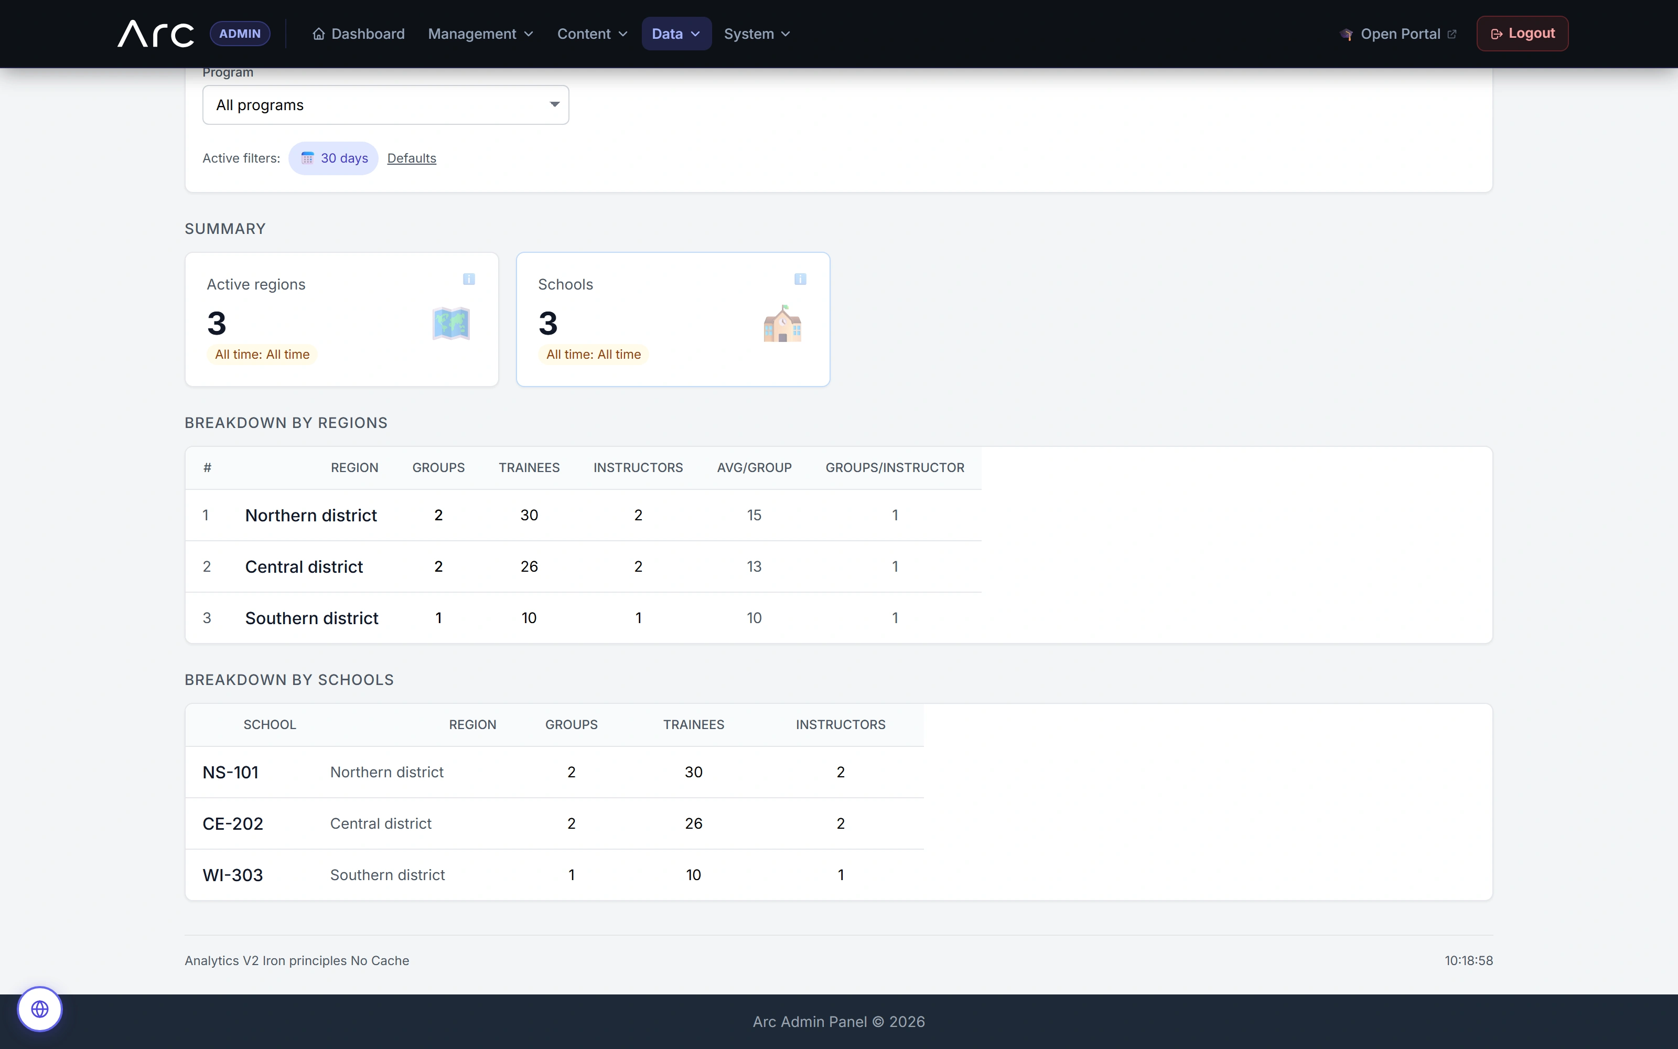Viewport: 1678px width, 1049px height.
Task: Click the All time badge under Schools
Action: click(x=594, y=355)
